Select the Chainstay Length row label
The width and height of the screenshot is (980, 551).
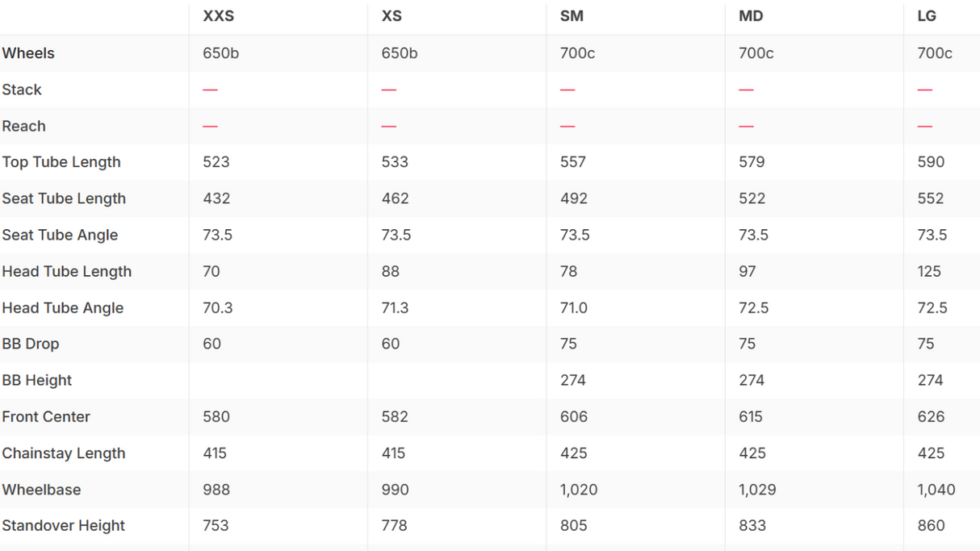(64, 453)
